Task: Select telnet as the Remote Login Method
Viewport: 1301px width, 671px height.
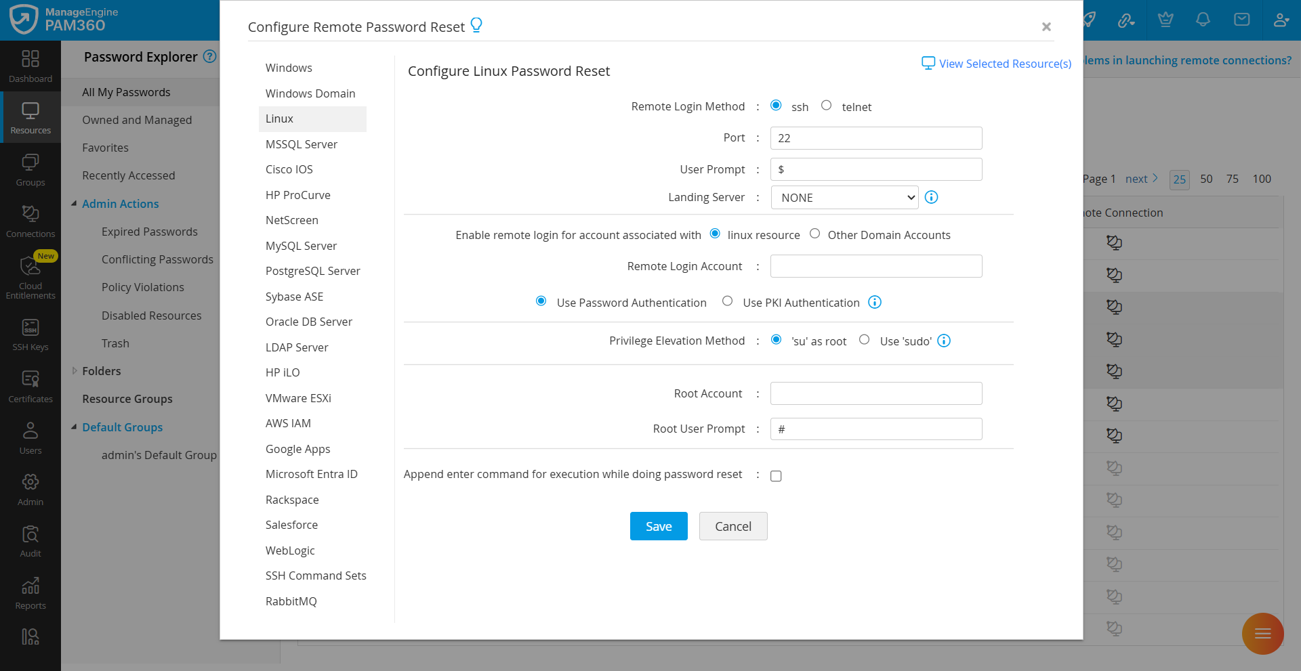Action: click(x=827, y=105)
